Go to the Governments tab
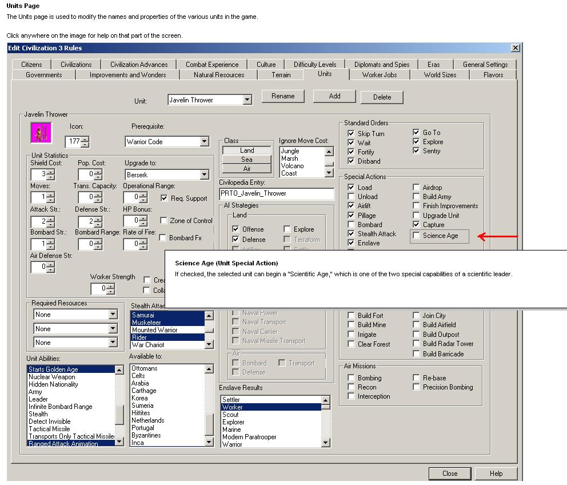Image resolution: width=567 pixels, height=485 pixels. [44, 74]
